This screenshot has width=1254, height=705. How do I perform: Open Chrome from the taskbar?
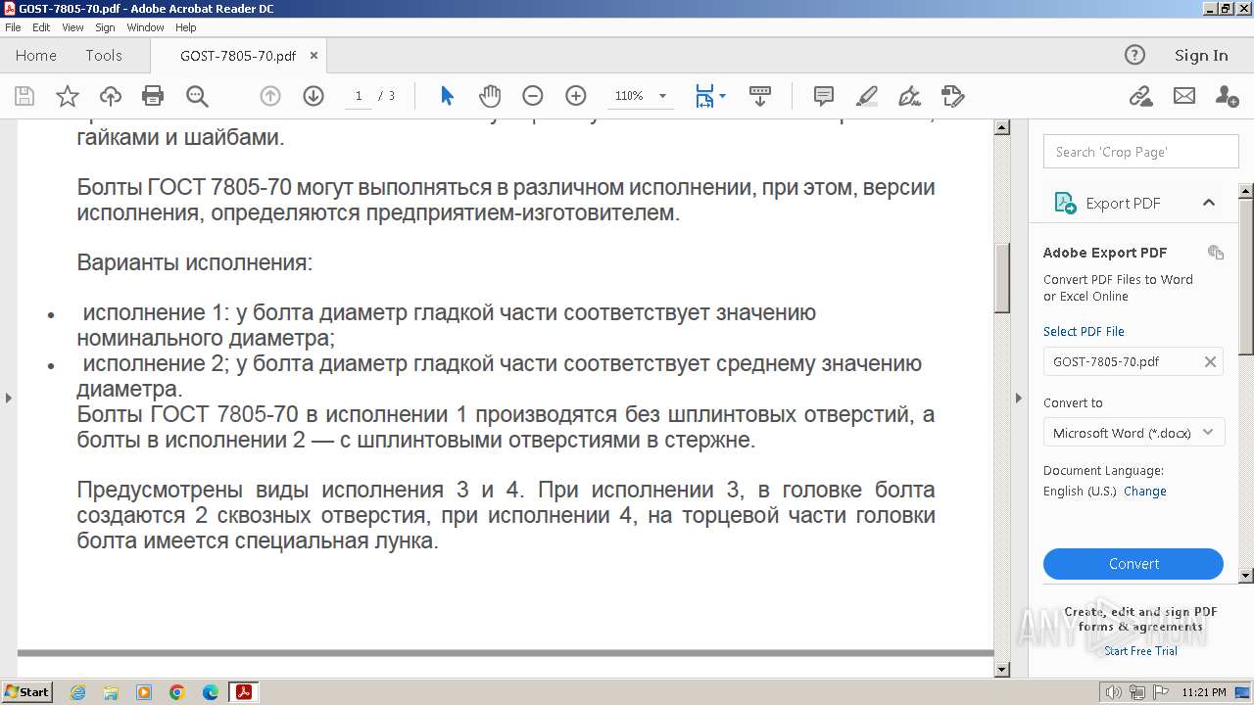coord(177,692)
